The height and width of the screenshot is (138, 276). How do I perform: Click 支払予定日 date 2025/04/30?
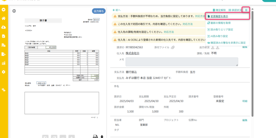[x=176, y=101]
